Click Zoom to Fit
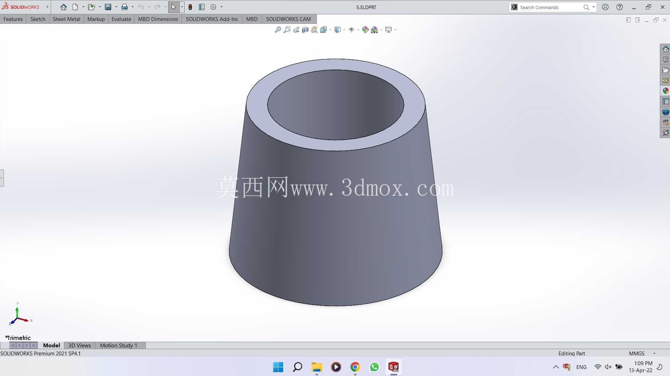The height and width of the screenshot is (376, 670). (x=278, y=30)
